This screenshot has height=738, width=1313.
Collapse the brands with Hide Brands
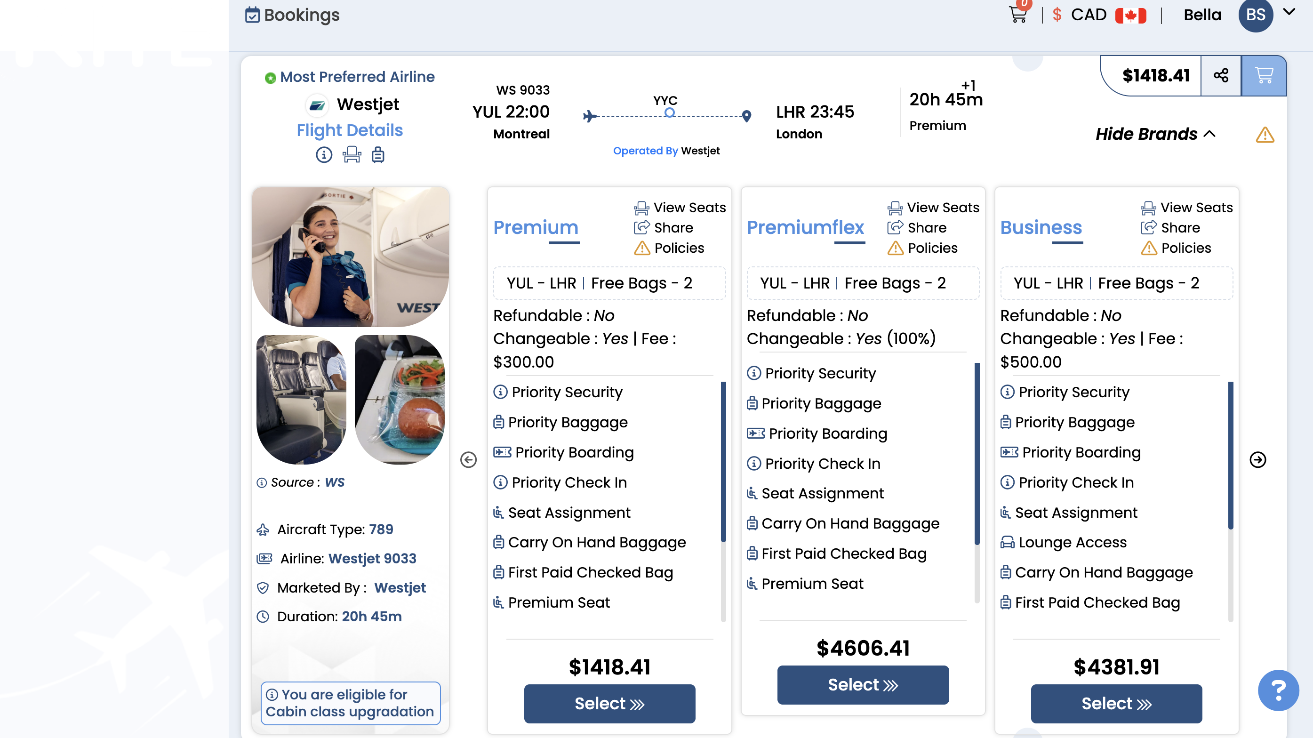(x=1155, y=134)
